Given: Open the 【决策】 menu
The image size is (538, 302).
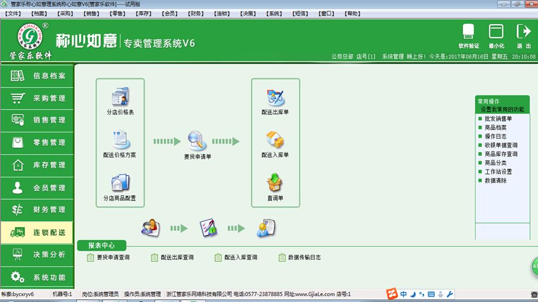Looking at the screenshot, I should coord(248,13).
